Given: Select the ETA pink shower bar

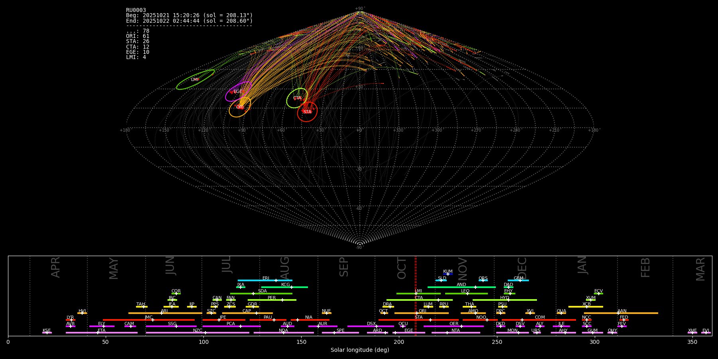Looking at the screenshot, I should [x=101, y=333].
